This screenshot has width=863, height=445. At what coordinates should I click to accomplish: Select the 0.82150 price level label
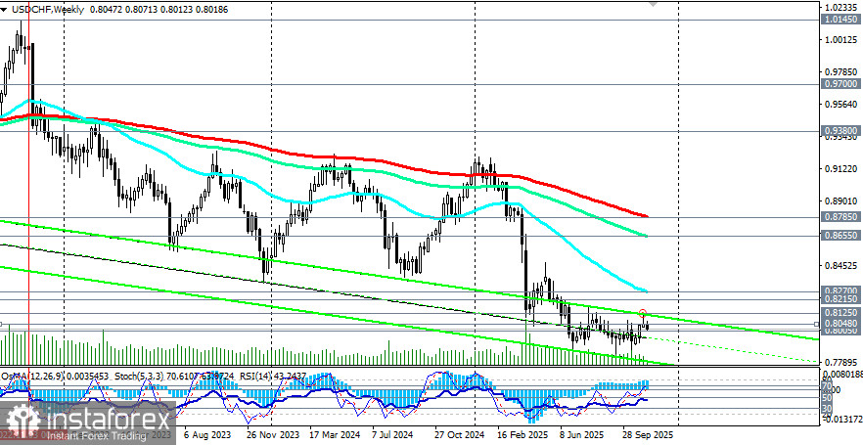841,298
